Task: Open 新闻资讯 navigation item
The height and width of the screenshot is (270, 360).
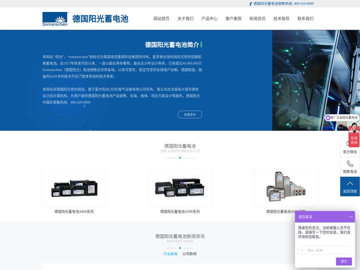Action: (x=257, y=18)
